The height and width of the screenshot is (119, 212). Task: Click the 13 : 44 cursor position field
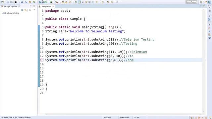click(x=136, y=118)
